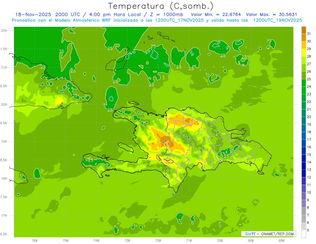Click the 75W longitude axis label

coord(66,241)
